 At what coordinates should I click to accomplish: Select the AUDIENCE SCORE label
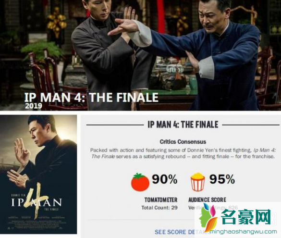click(207, 200)
